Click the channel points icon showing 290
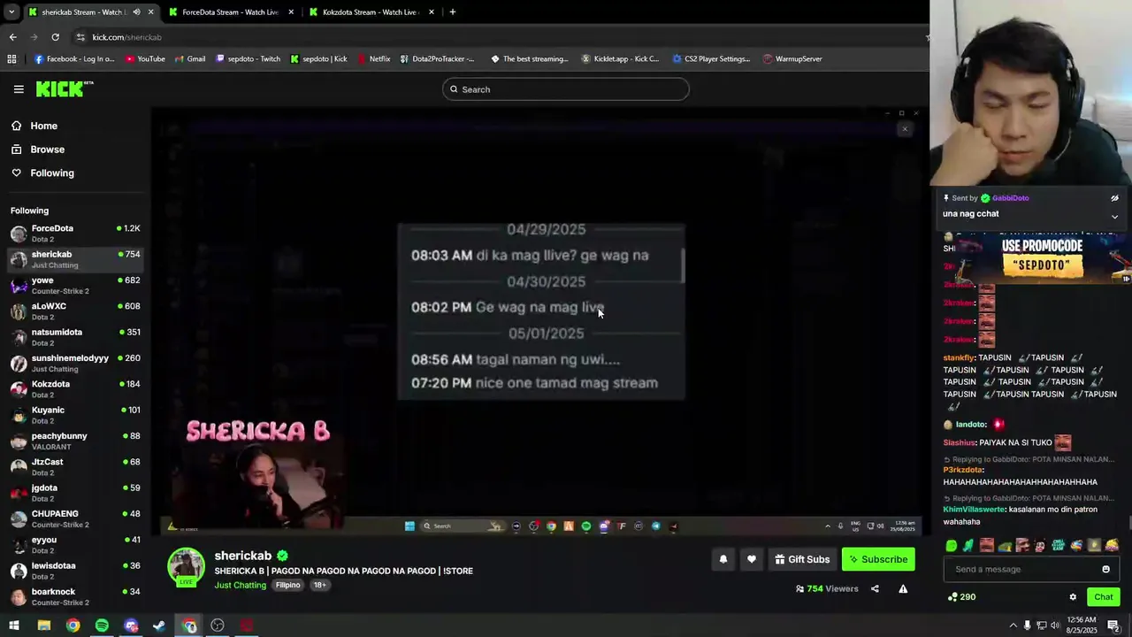The height and width of the screenshot is (637, 1132). click(x=960, y=597)
